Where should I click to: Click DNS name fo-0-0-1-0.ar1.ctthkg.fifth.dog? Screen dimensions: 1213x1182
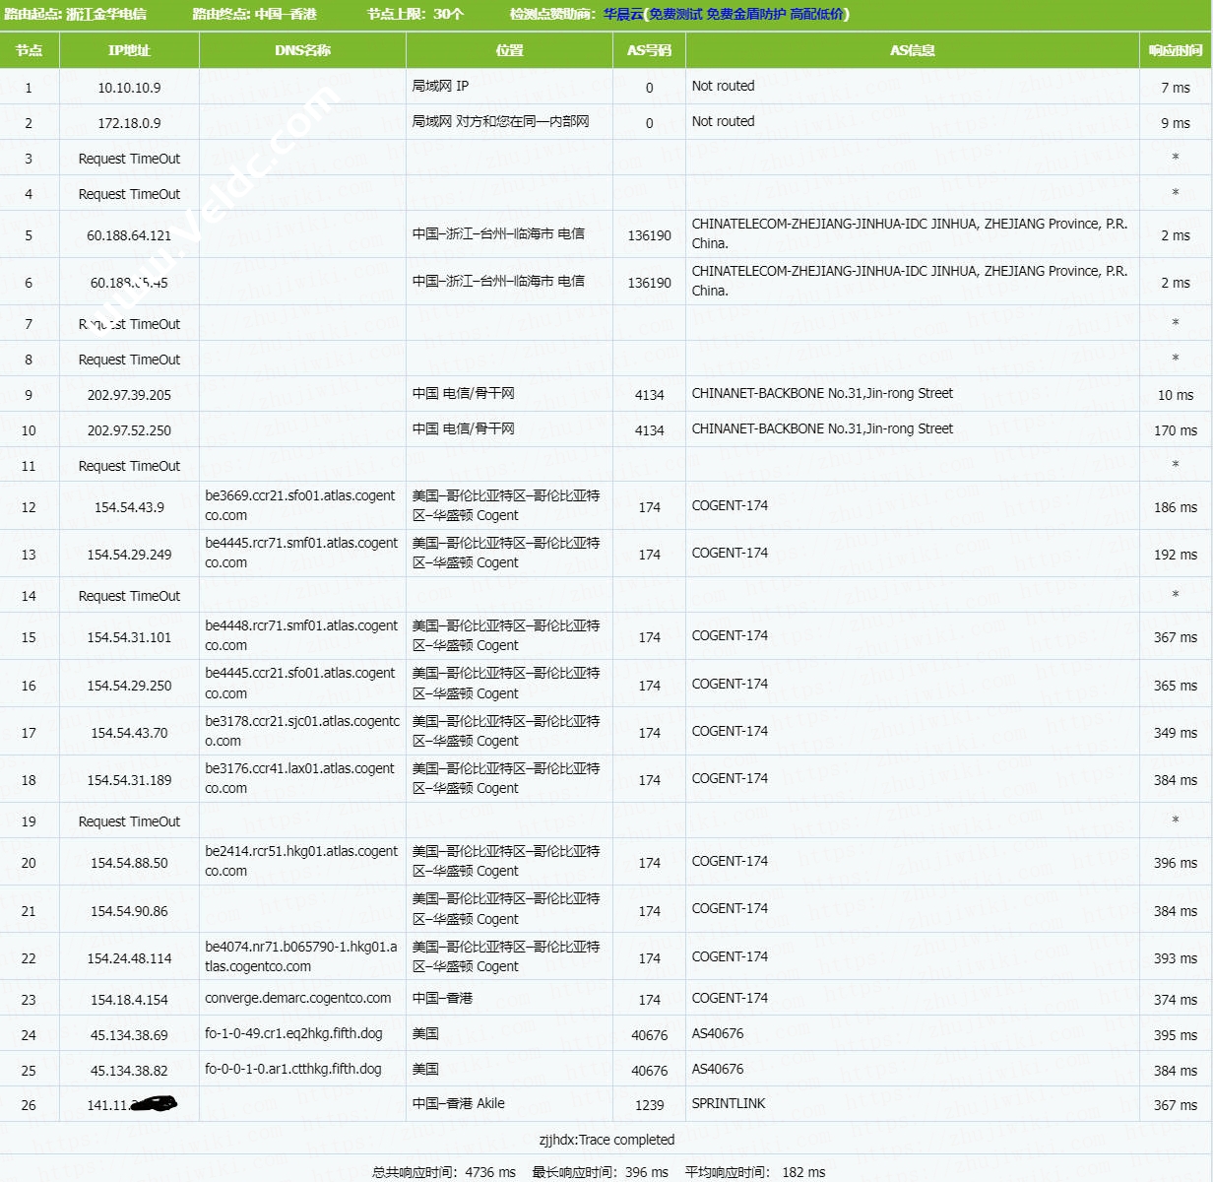(x=293, y=1069)
